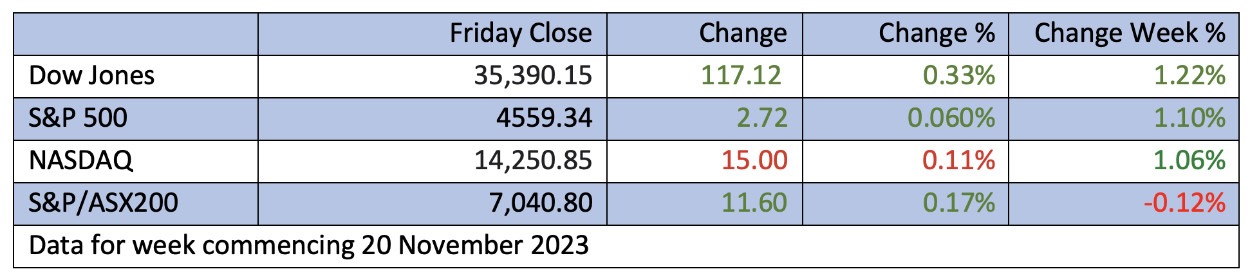Select the Change Week % header cell

(x=1130, y=33)
